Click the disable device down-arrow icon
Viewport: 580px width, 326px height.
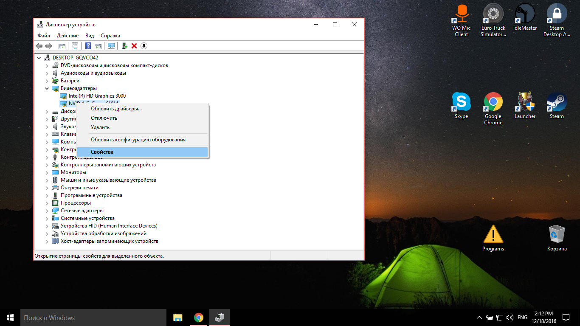coord(144,46)
